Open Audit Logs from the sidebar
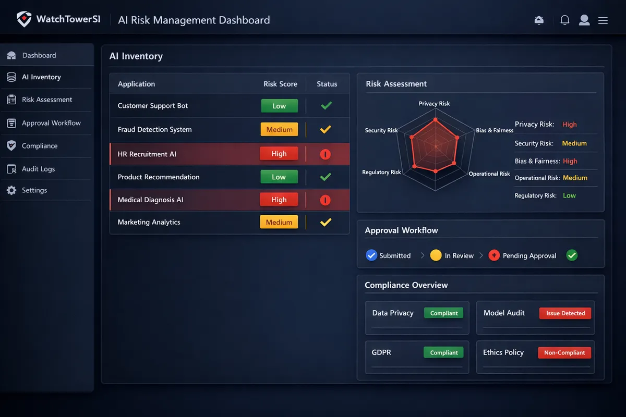Viewport: 626px width, 417px height. [11, 169]
